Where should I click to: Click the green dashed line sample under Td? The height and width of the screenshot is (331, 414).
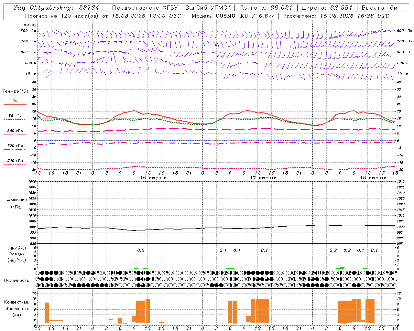[x=14, y=120]
